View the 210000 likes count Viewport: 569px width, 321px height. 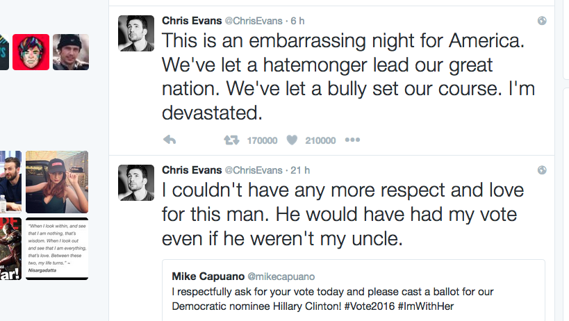click(320, 140)
